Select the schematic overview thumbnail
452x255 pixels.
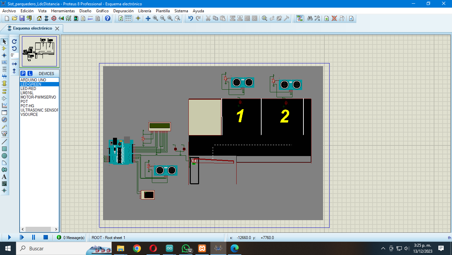coord(39,51)
